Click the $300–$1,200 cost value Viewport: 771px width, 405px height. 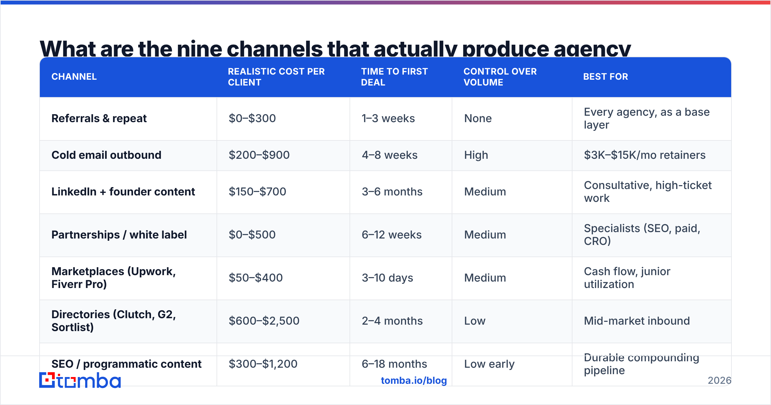[263, 364]
